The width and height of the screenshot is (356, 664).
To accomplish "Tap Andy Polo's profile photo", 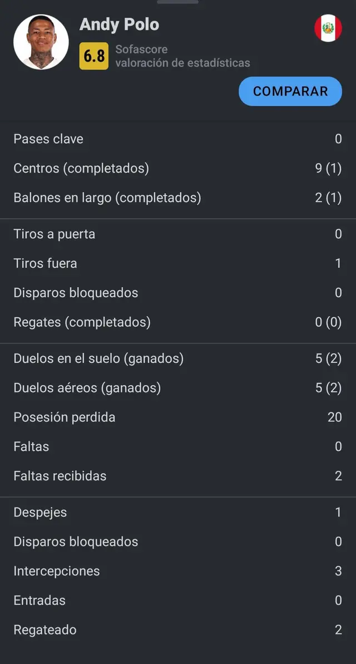I will [41, 42].
